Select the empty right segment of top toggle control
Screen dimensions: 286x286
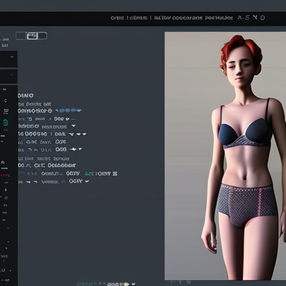[42, 36]
